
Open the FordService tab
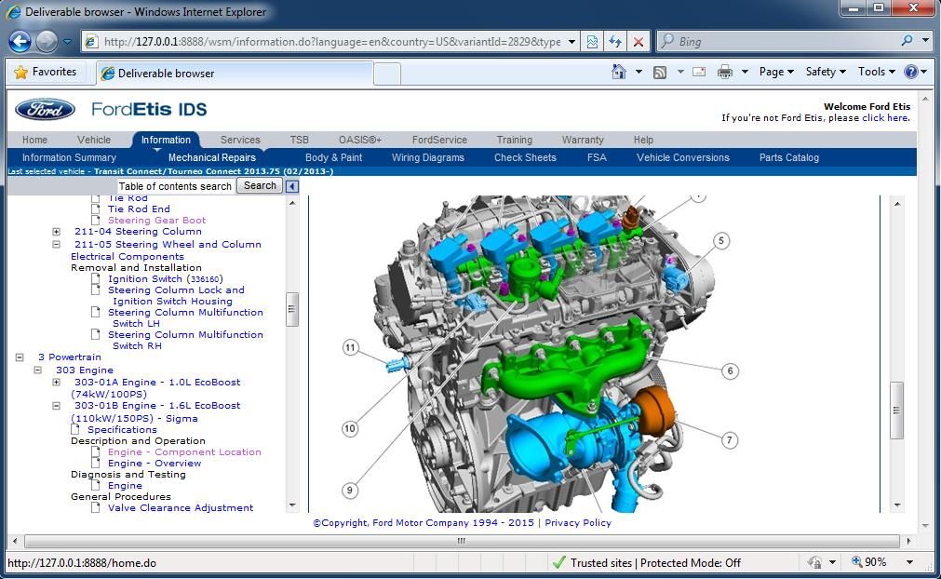(x=439, y=140)
